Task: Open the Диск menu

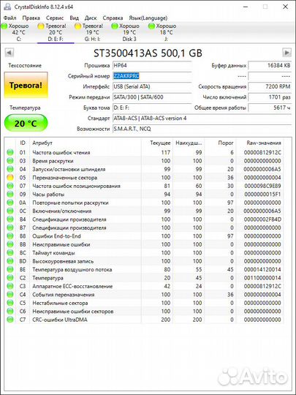Action: click(91, 18)
